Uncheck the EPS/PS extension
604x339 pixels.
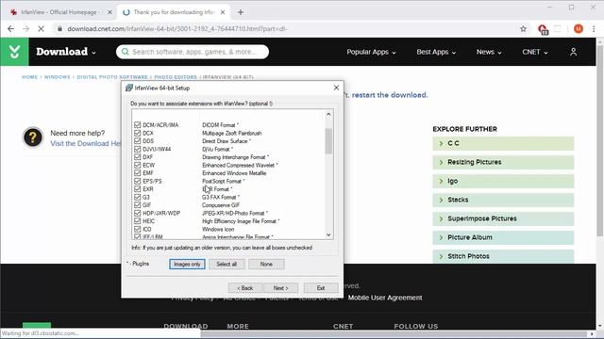point(138,181)
